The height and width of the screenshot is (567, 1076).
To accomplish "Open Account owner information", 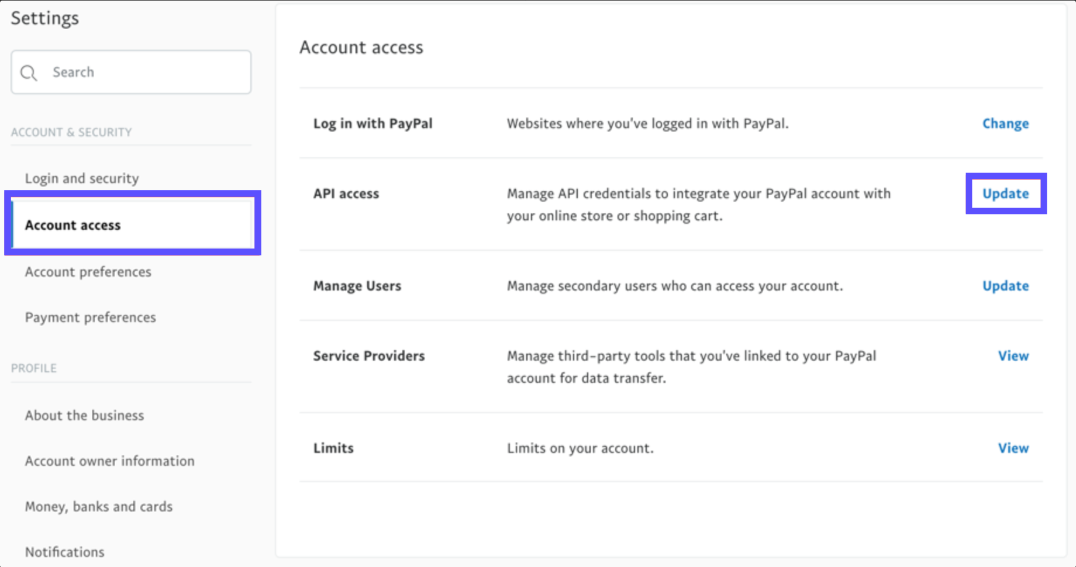I will [x=109, y=461].
